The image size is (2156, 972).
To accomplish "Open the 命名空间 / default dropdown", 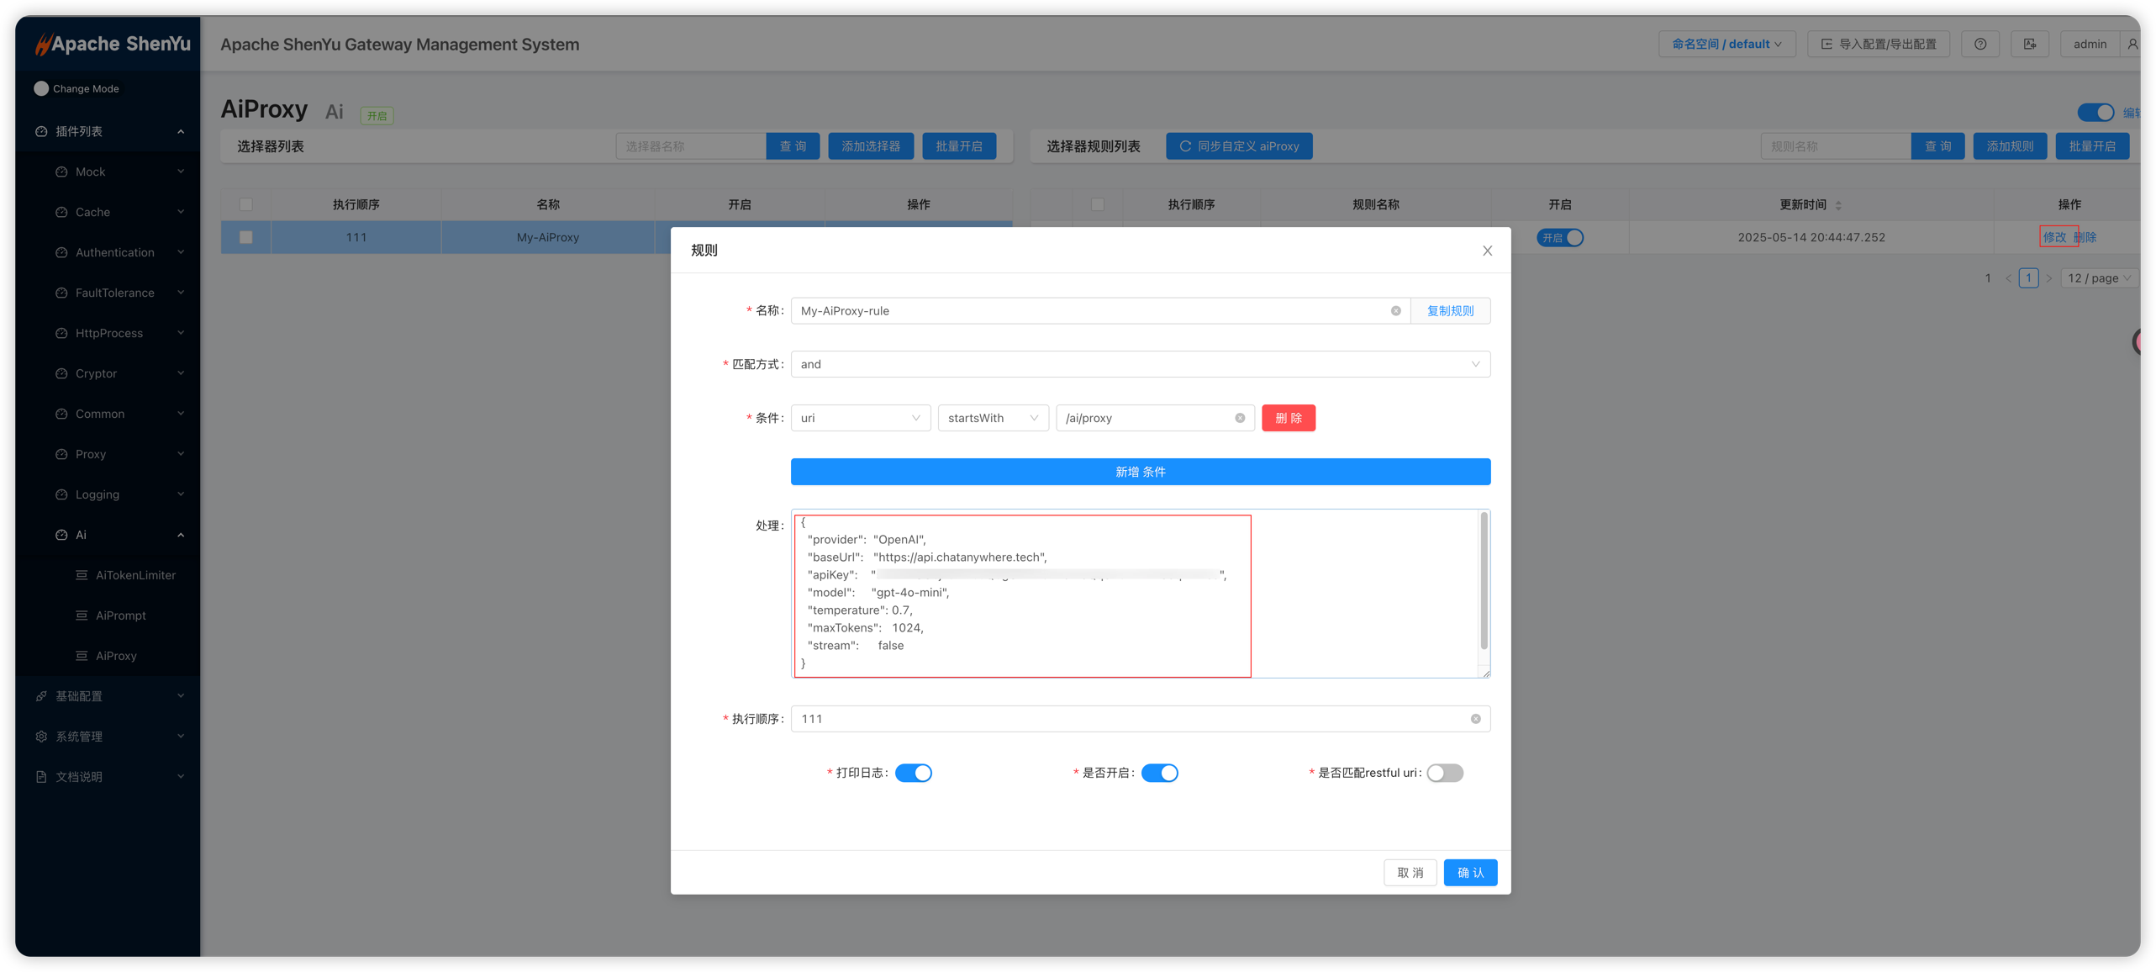I will [1726, 44].
